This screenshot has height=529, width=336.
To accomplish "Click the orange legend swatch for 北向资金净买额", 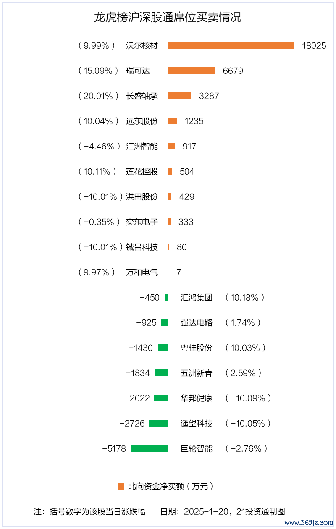I will click(121, 486).
